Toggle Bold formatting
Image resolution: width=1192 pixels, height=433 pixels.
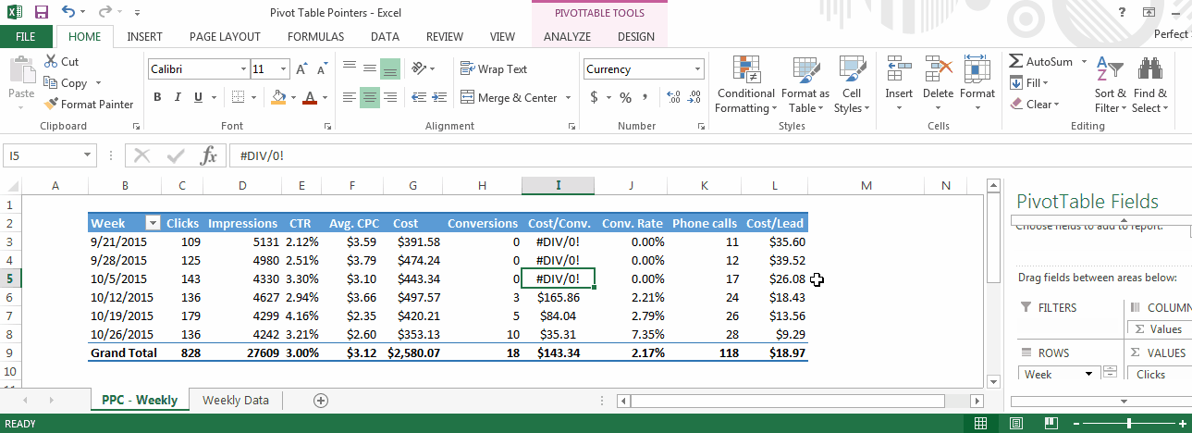click(x=157, y=97)
